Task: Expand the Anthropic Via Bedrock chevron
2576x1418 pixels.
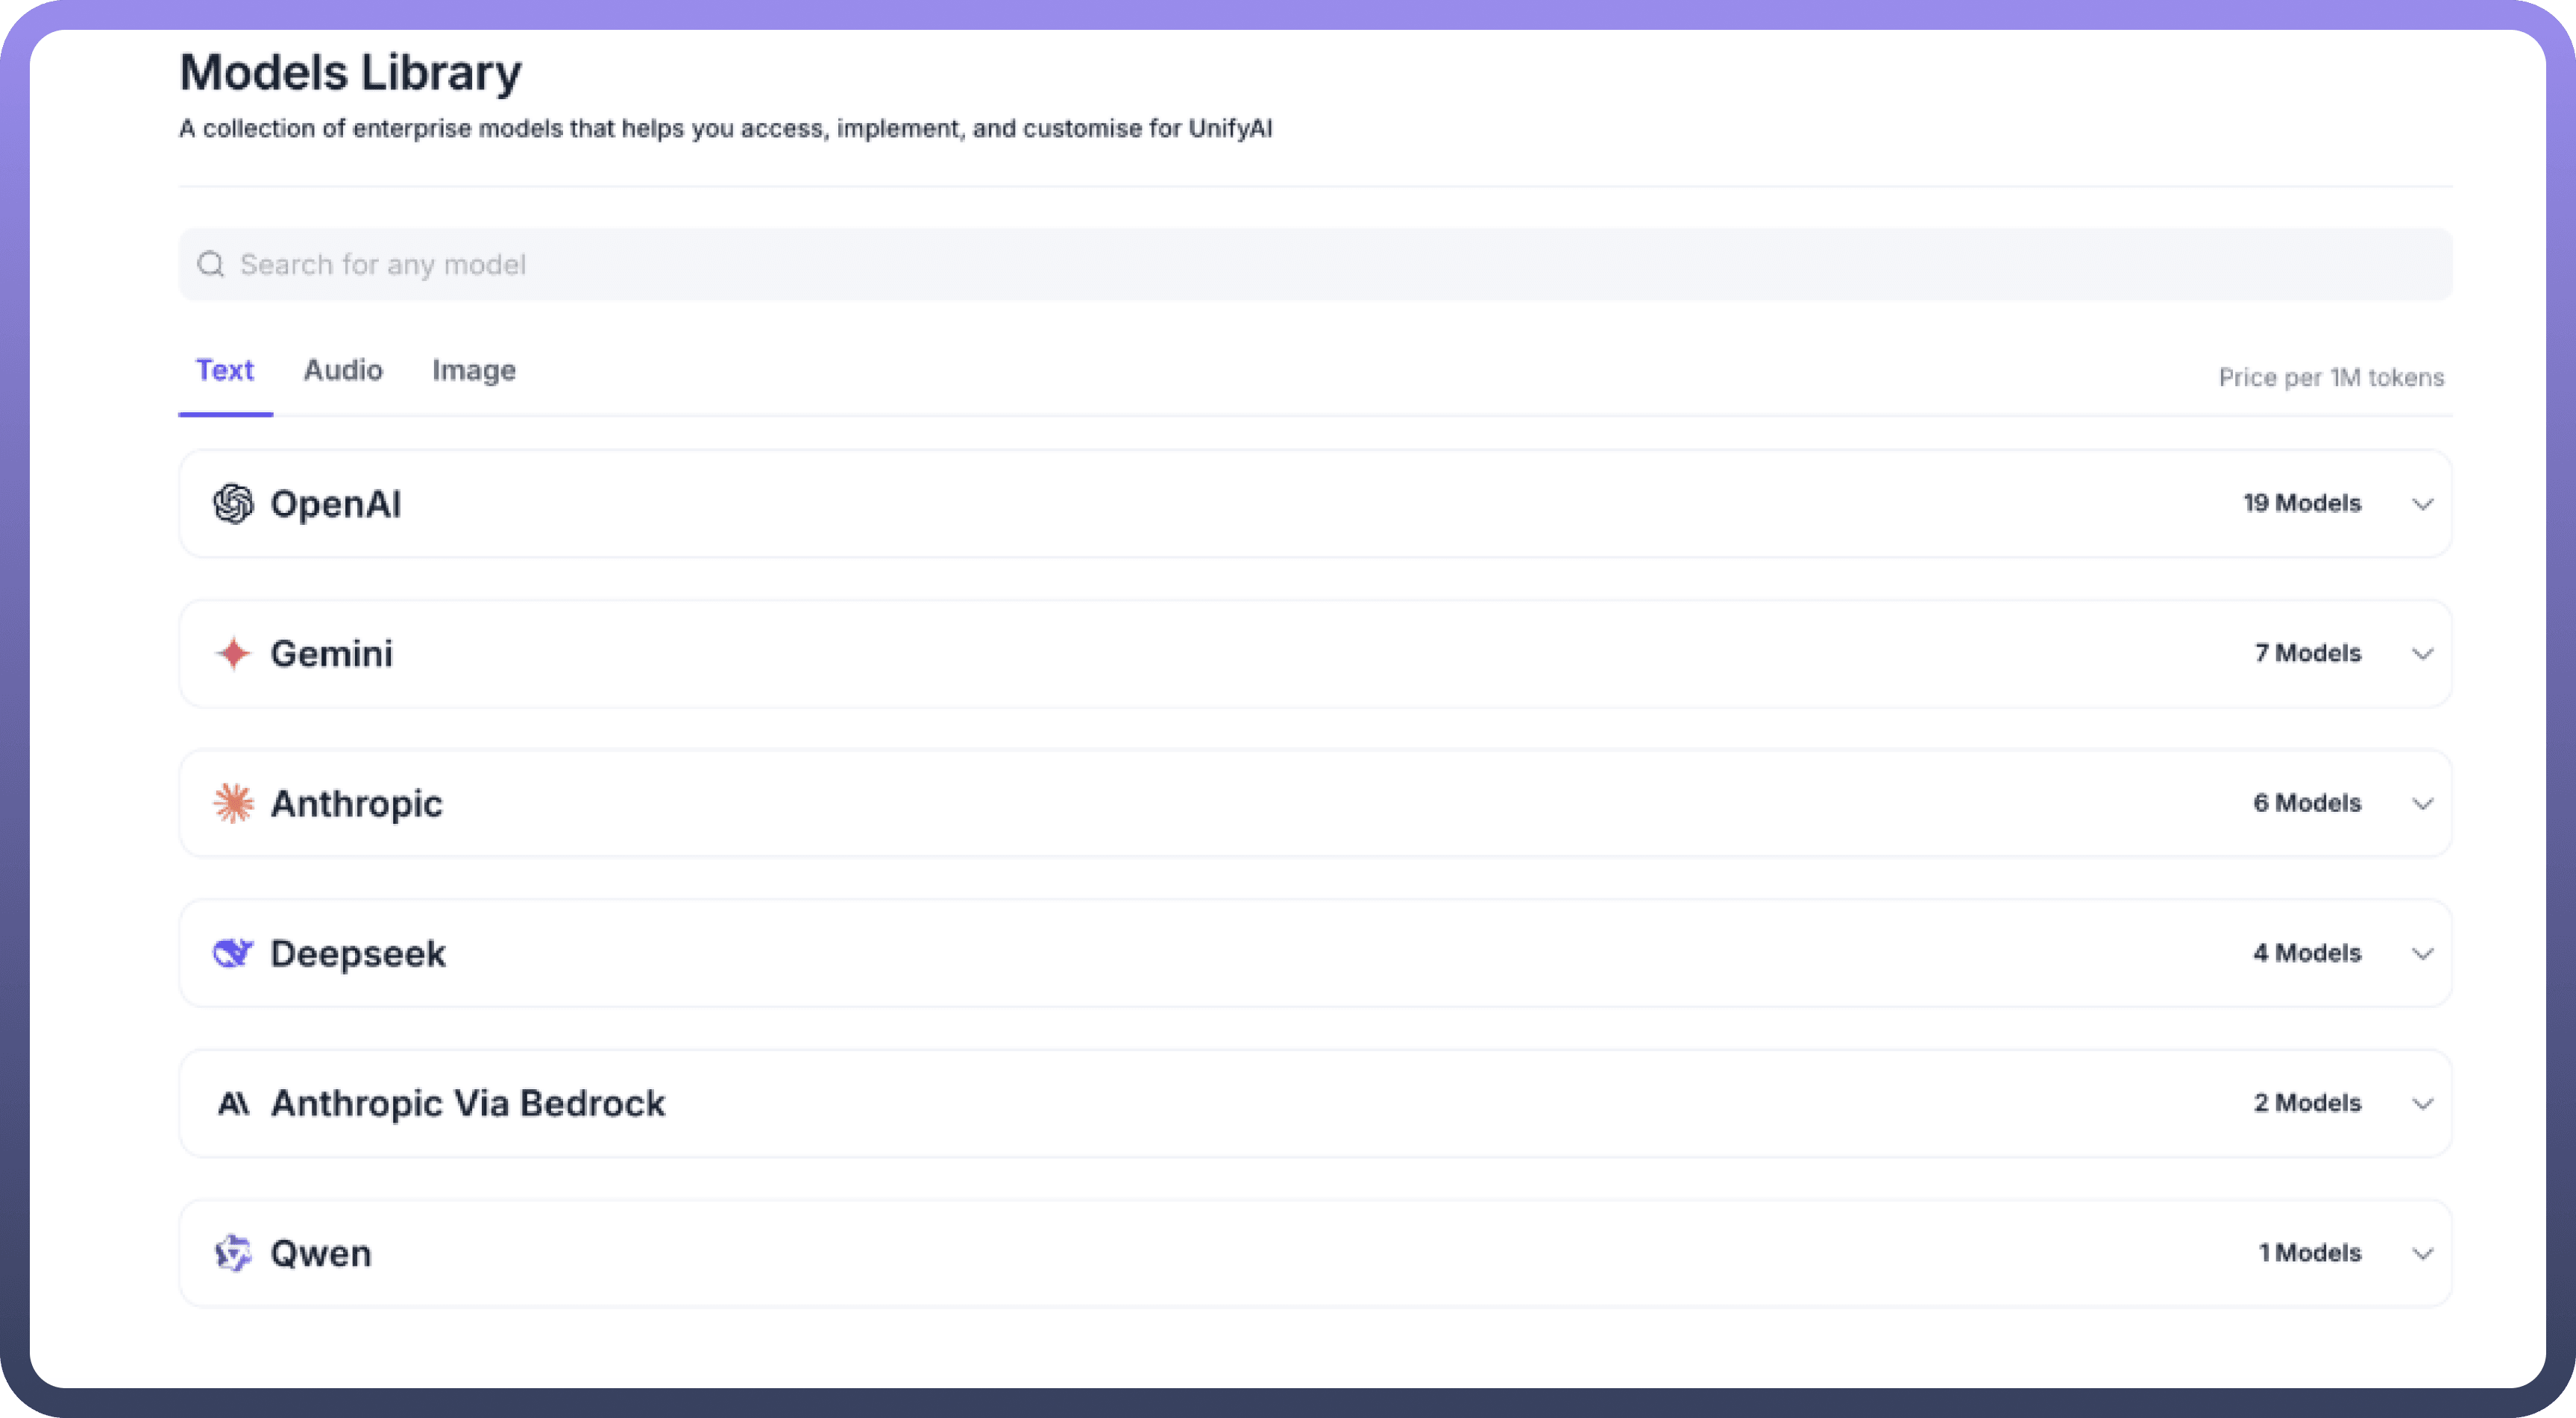Action: tap(2422, 1103)
